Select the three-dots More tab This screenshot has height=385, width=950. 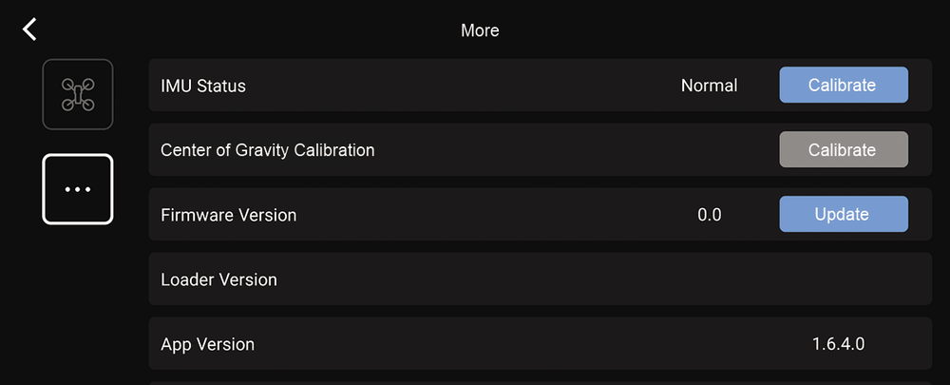(x=77, y=189)
